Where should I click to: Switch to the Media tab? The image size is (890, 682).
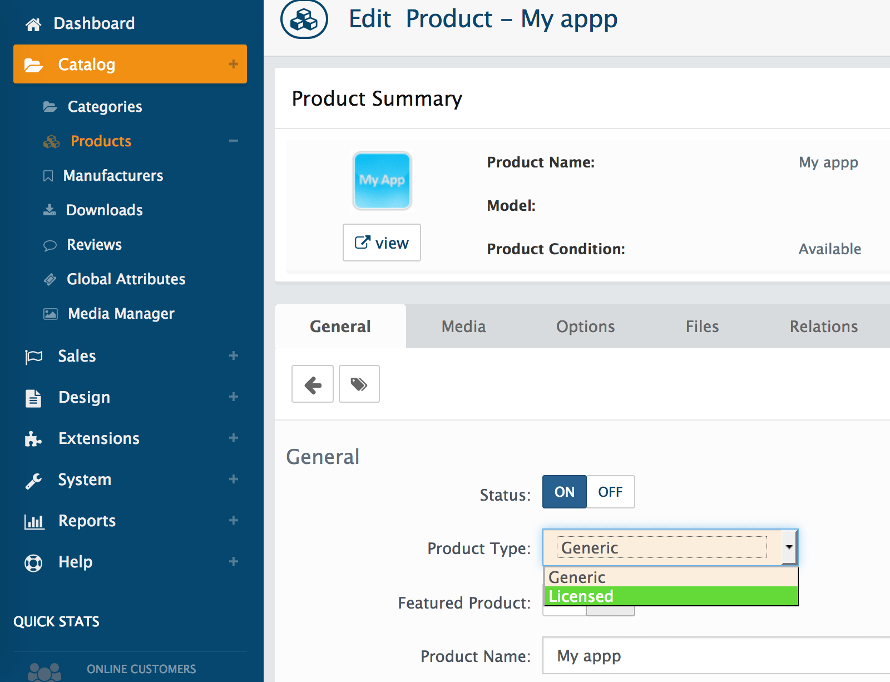[463, 327]
